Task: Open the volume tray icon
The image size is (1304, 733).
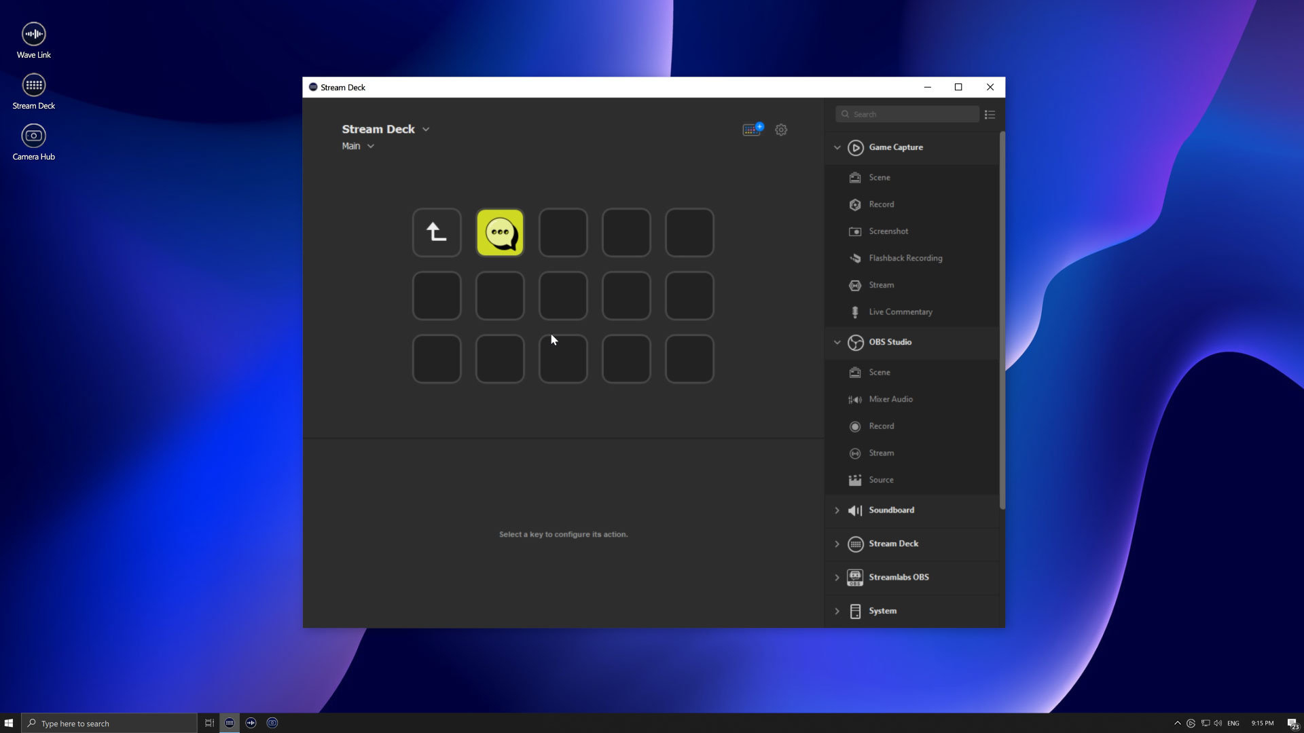Action: (1218, 723)
